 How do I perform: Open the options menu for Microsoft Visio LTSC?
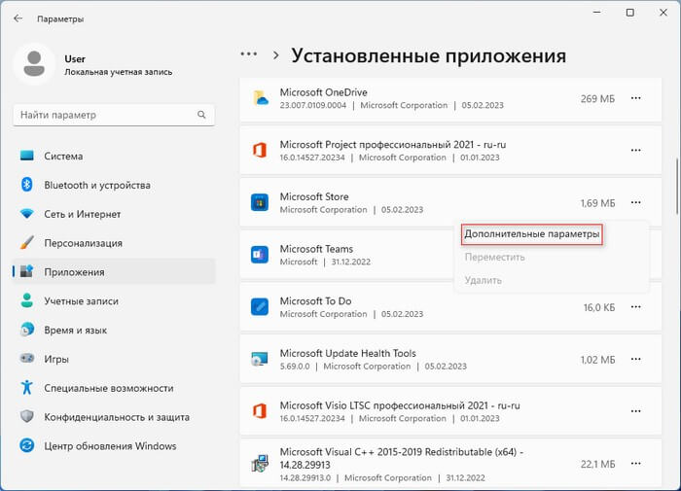[x=636, y=411]
